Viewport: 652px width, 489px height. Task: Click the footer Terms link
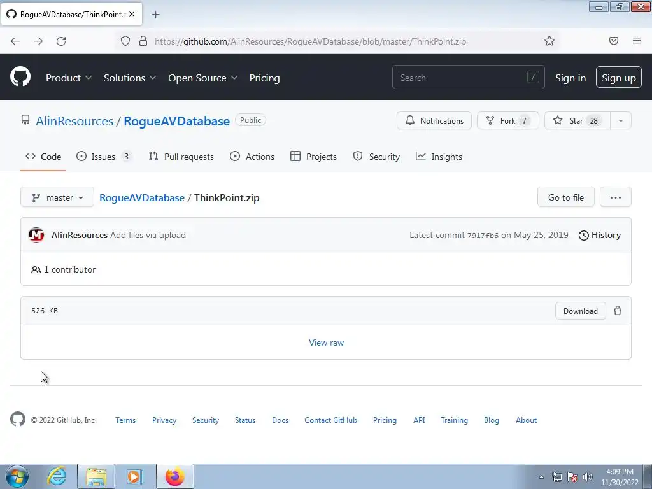[125, 420]
